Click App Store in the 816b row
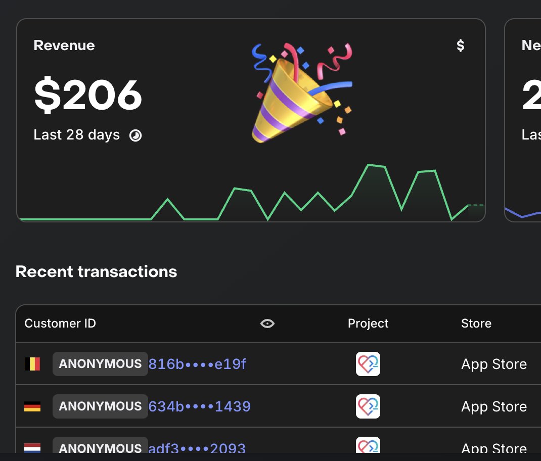541x461 pixels. [x=494, y=364]
